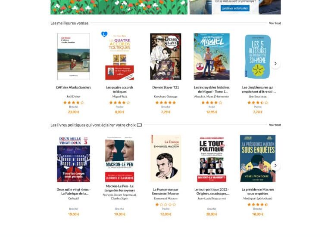
Task: Click the green floral banner image
Action: click(x=119, y=7)
